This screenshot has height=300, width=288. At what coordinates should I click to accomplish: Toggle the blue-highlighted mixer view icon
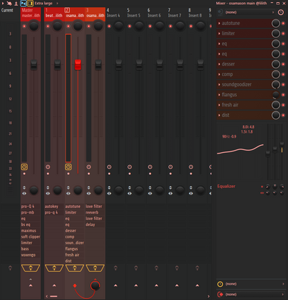point(24,3)
